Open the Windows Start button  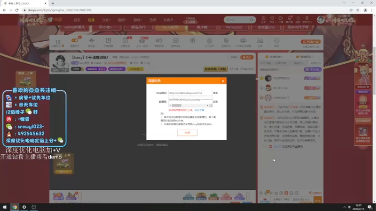pos(5,207)
